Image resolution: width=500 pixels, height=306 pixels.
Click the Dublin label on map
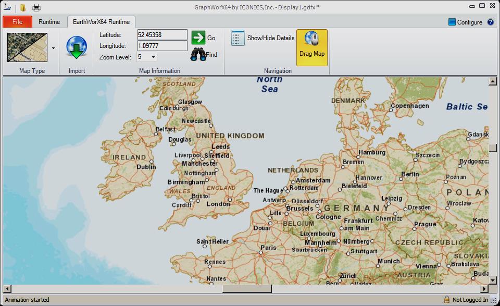click(x=146, y=167)
